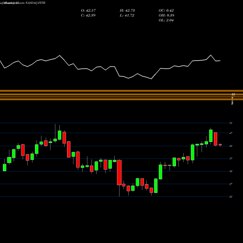
Task: Click the 51 price axis label
Action: tap(231, 123)
